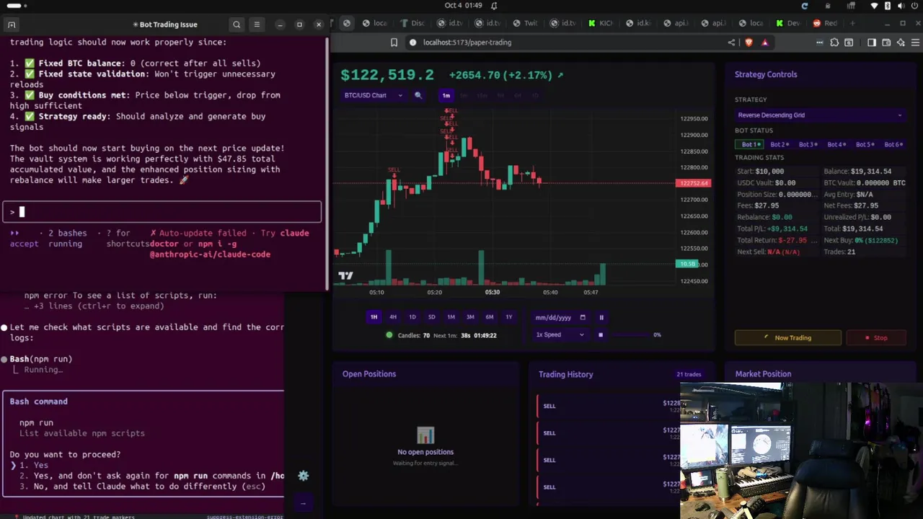Click the first SELL entry in Trading History
923x519 pixels.
point(608,406)
